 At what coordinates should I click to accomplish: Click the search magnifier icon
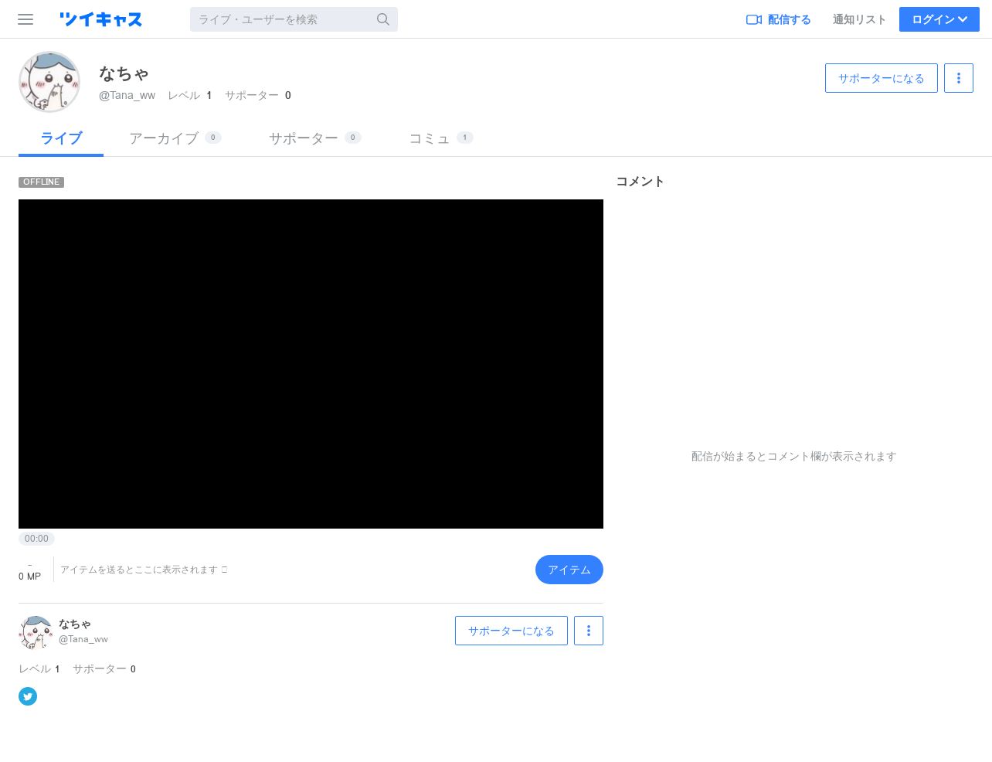(383, 19)
